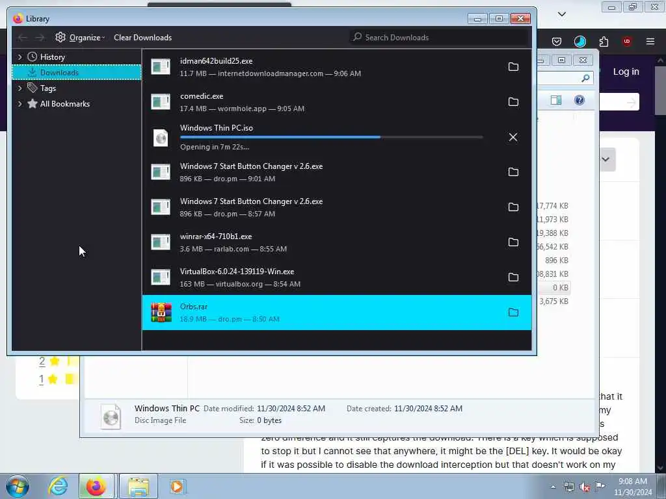Image resolution: width=666 pixels, height=499 pixels.
Task: Click the Log in link on webpage
Action: pyautogui.click(x=626, y=71)
